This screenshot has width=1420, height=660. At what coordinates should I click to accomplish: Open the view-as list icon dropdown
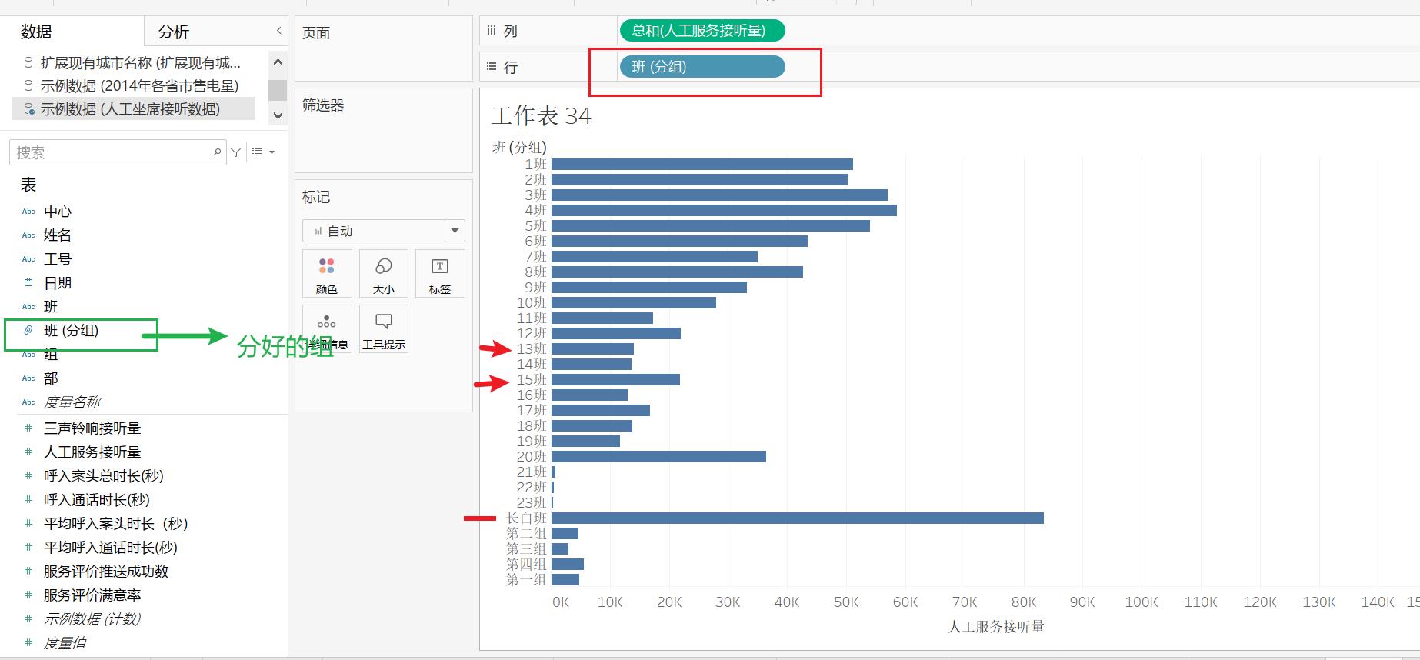263,152
